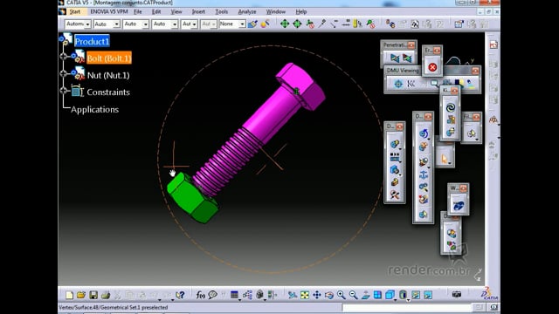Click the isometric view cube icon
Screen dimensions: 559x314
tap(390, 295)
